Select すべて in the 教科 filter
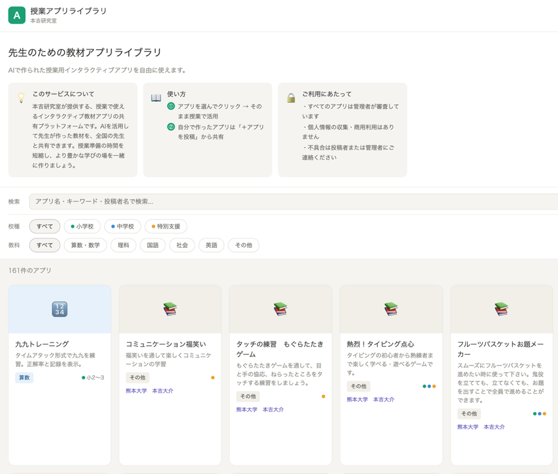 pos(45,245)
